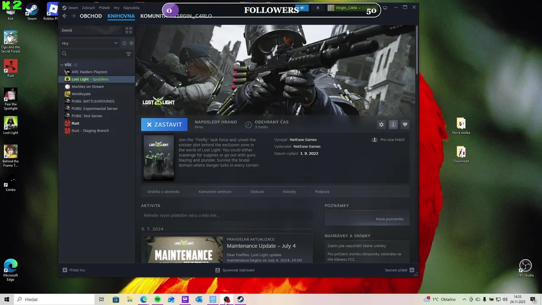Open the library advanced filter icon
The height and width of the screenshot is (305, 542).
[x=129, y=54]
